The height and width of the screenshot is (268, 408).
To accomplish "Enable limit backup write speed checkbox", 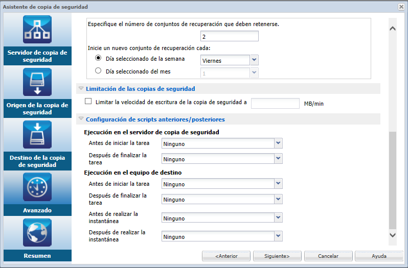I will 88,101.
